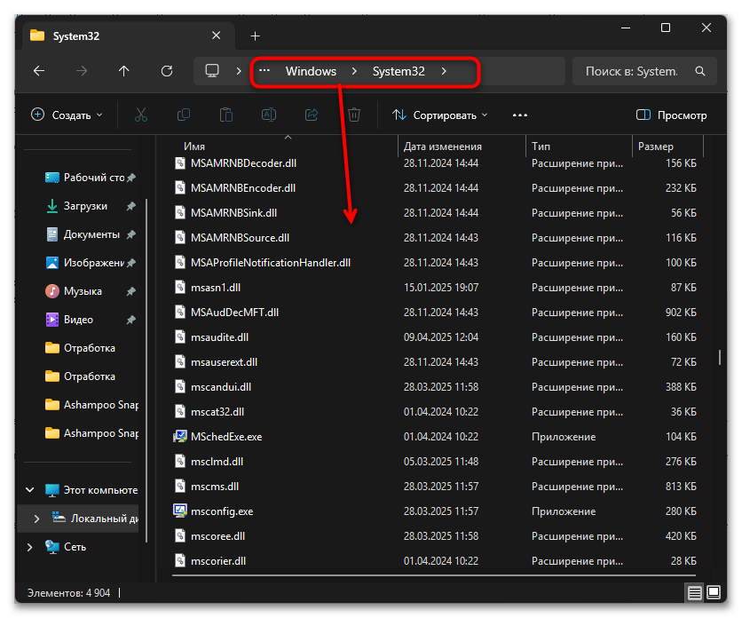742x618 pixels.
Task: Select the msconfig.exe application icon
Action: click(x=180, y=511)
